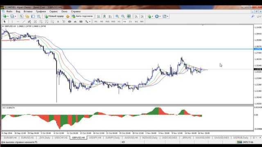Open the Графики menu
This screenshot has height=147, width=262.
pyautogui.click(x=41, y=11)
